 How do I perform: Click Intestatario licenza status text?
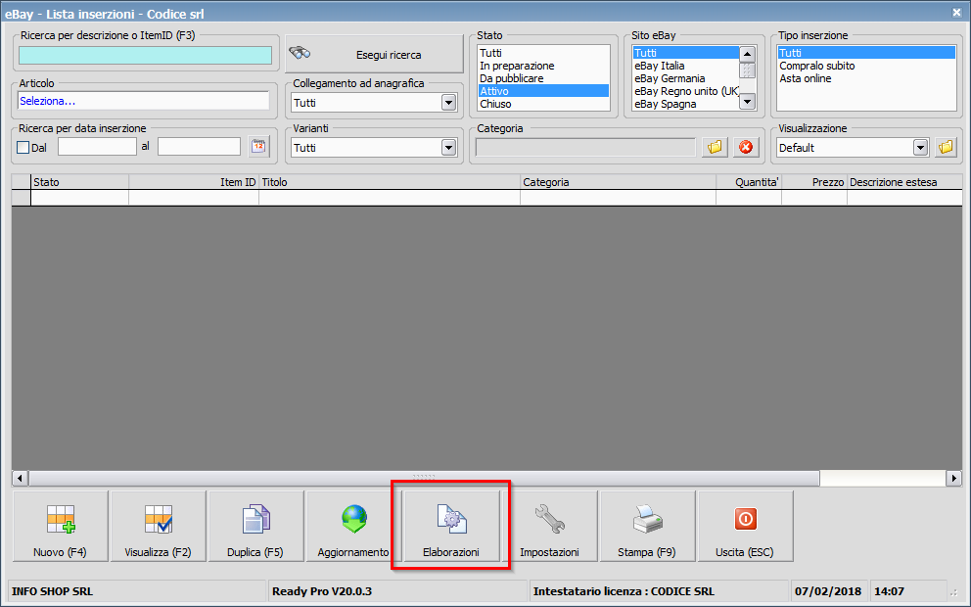624,591
